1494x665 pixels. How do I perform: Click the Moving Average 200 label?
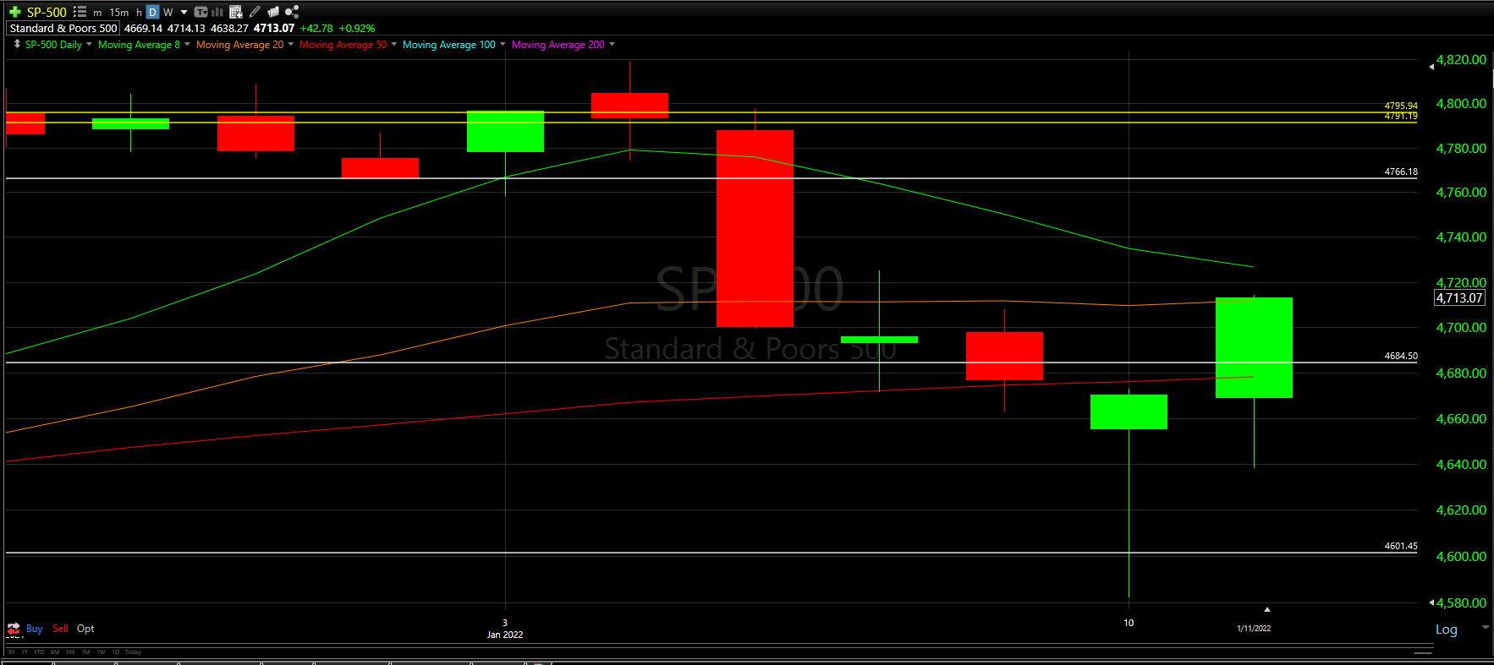[x=558, y=44]
